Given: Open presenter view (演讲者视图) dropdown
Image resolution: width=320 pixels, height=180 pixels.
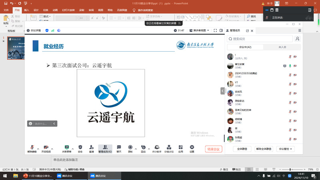Looking at the screenshot, I should tap(199, 30).
